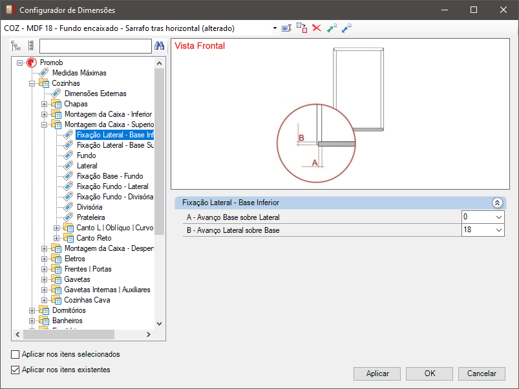
Task: Click the duplicate configuration icon
Action: click(x=302, y=28)
